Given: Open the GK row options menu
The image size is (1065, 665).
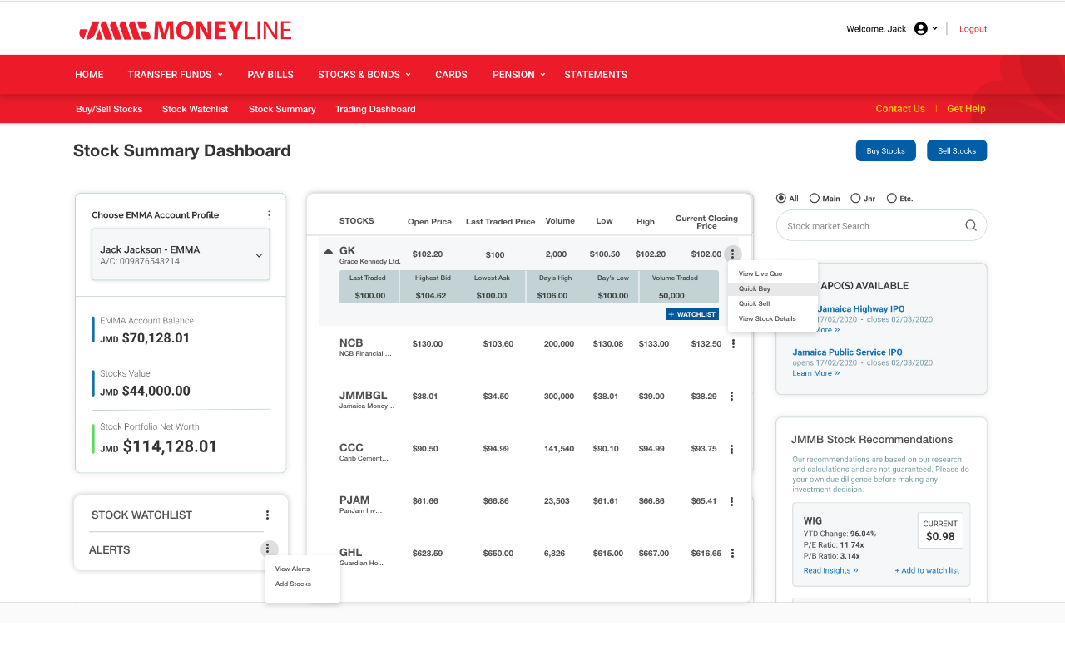Looking at the screenshot, I should coord(732,254).
